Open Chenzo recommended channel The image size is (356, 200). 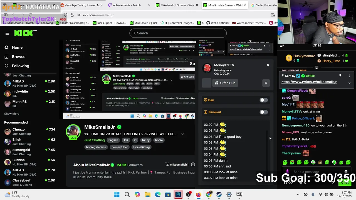(x=30, y=131)
